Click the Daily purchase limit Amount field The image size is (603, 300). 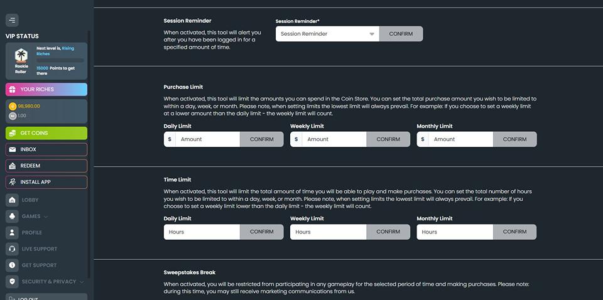coord(208,139)
